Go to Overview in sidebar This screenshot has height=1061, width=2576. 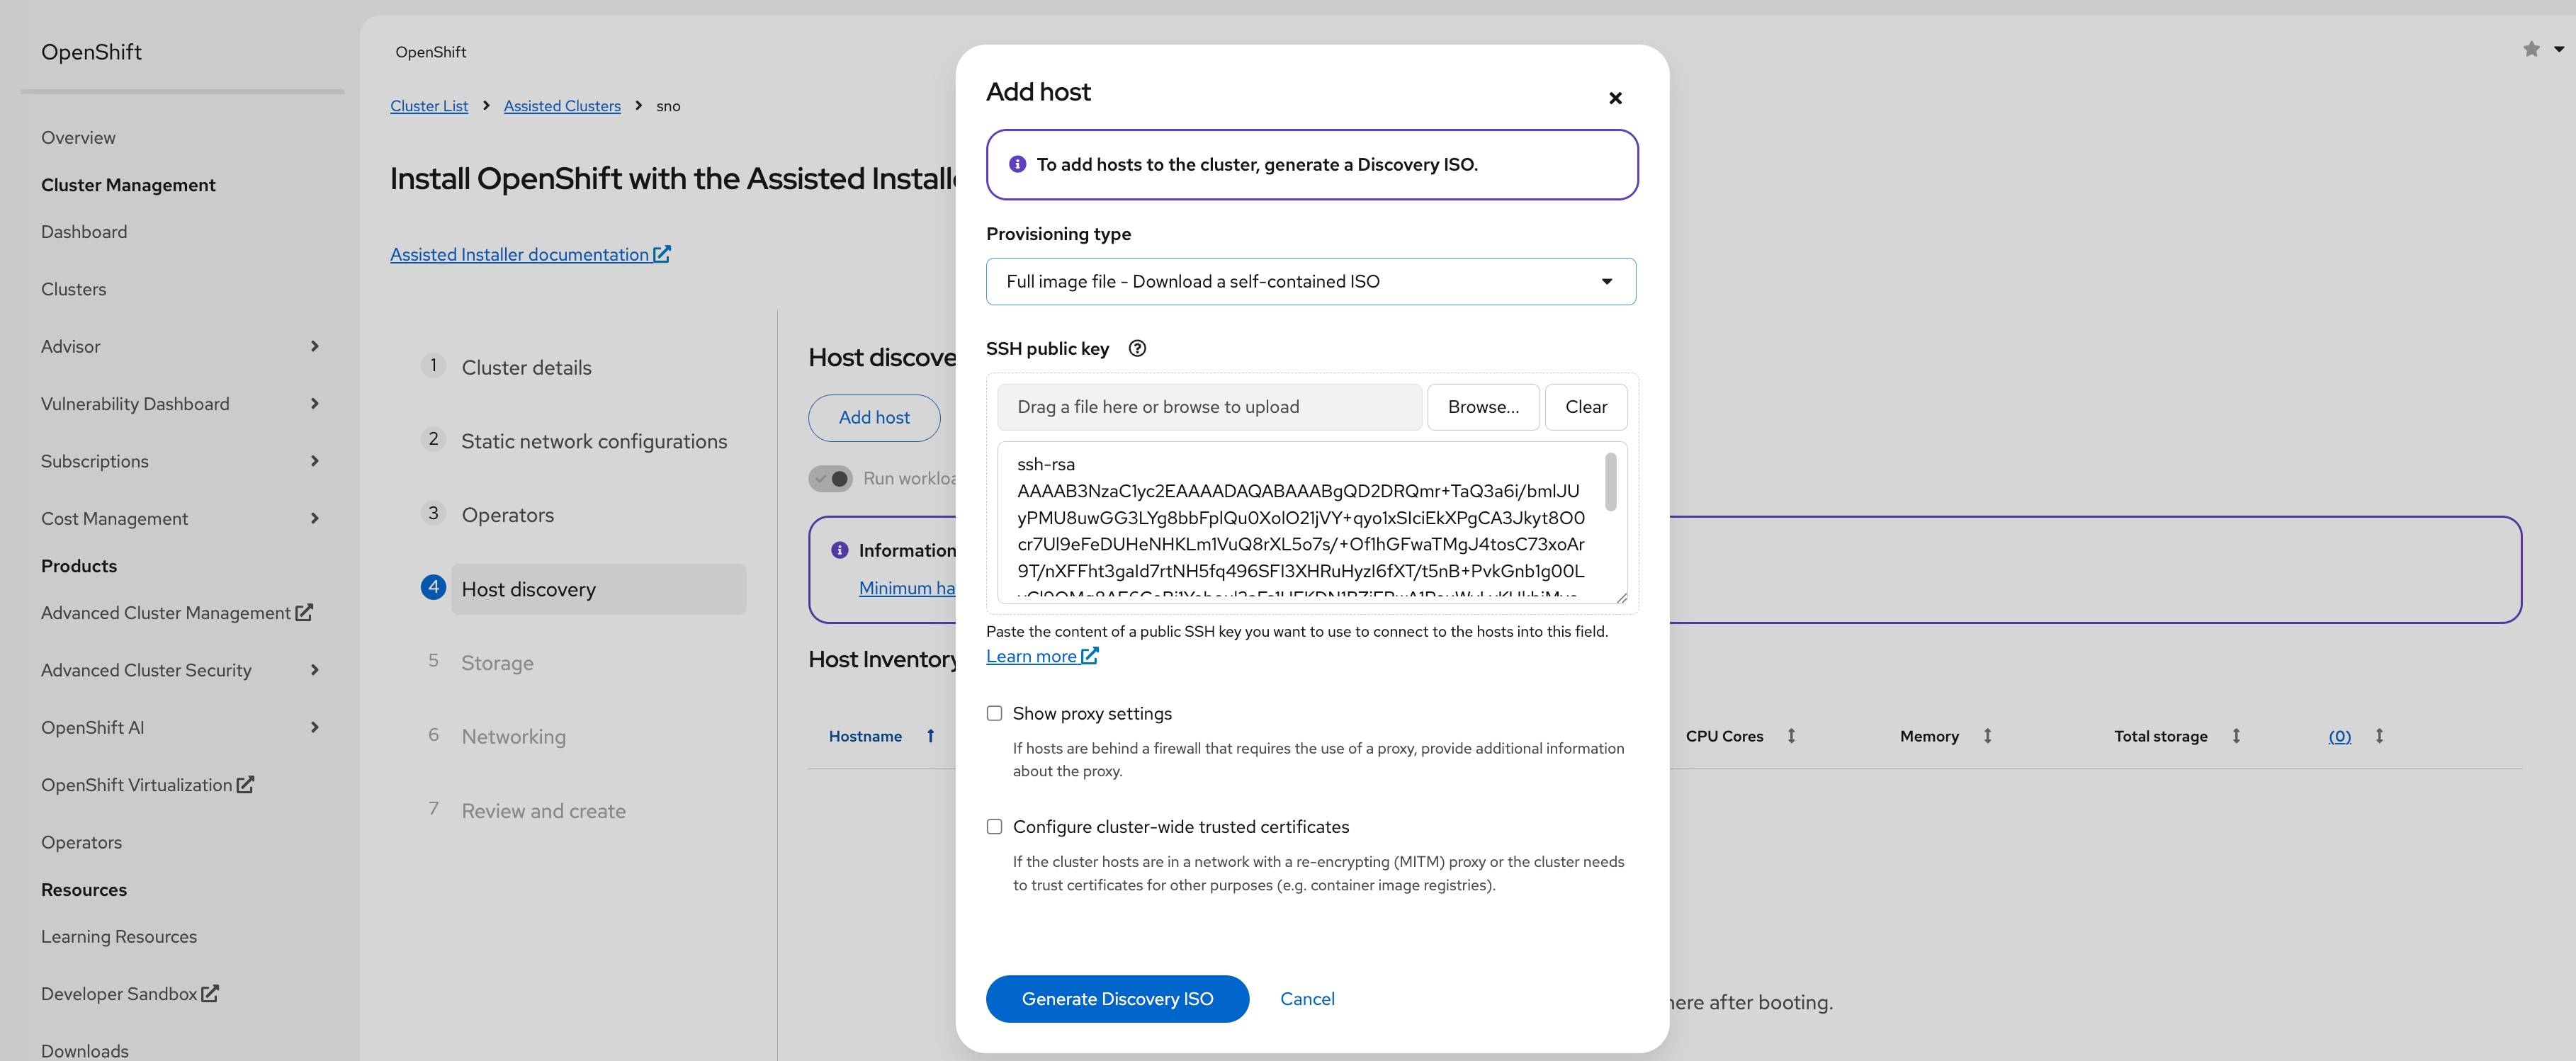78,138
